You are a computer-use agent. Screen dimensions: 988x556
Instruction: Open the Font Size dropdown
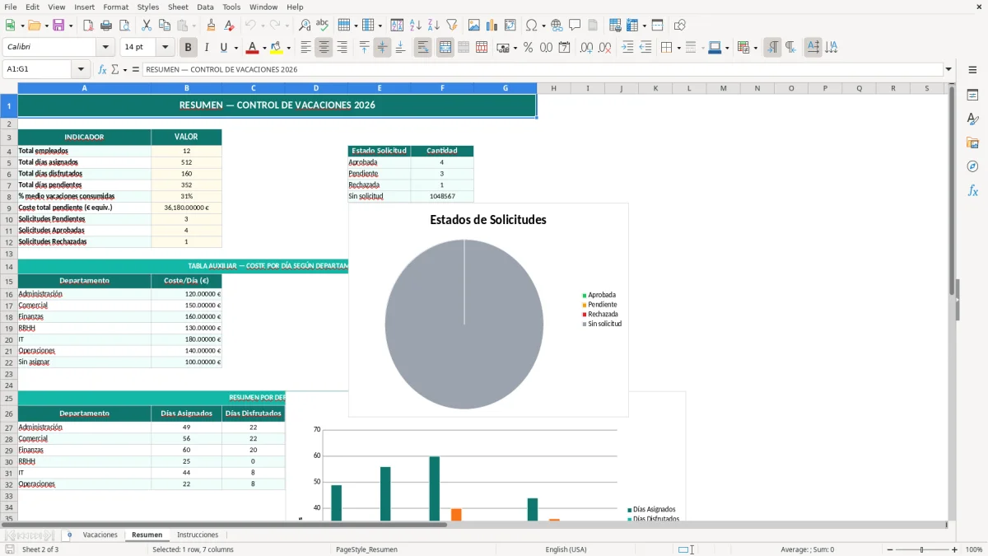point(165,48)
